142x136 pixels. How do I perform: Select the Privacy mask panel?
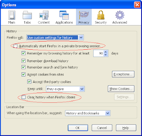pos(84,17)
